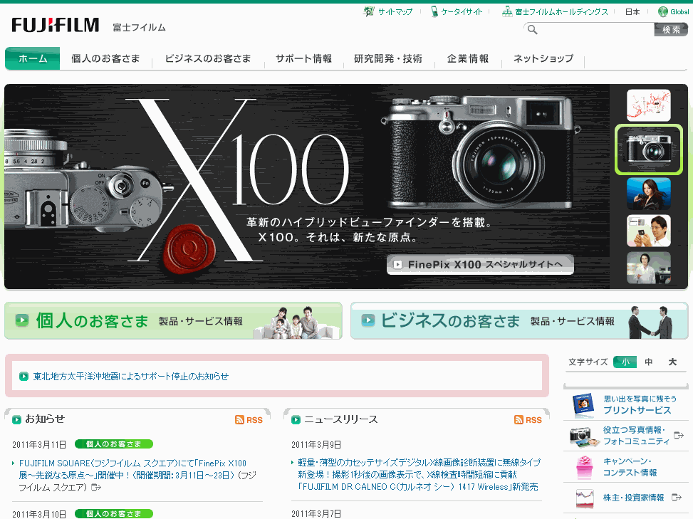Click the ニュースリリース section arrow icon
The image size is (693, 519).
point(296,419)
